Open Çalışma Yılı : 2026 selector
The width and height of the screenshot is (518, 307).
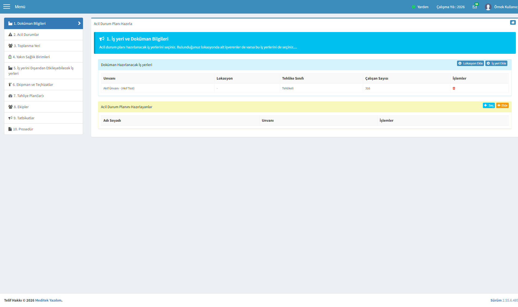(450, 7)
